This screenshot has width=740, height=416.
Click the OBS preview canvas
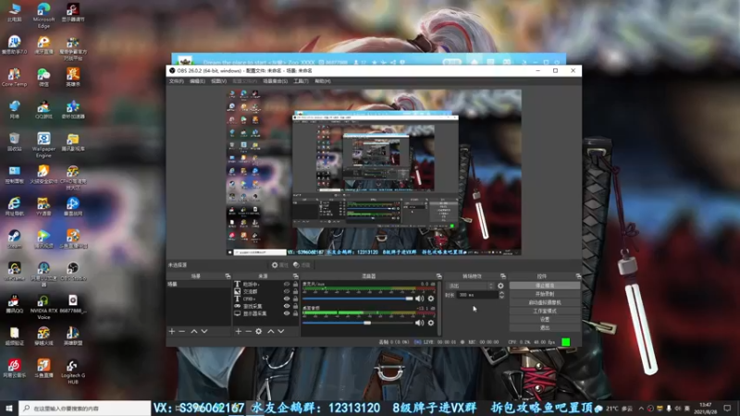[x=374, y=173]
